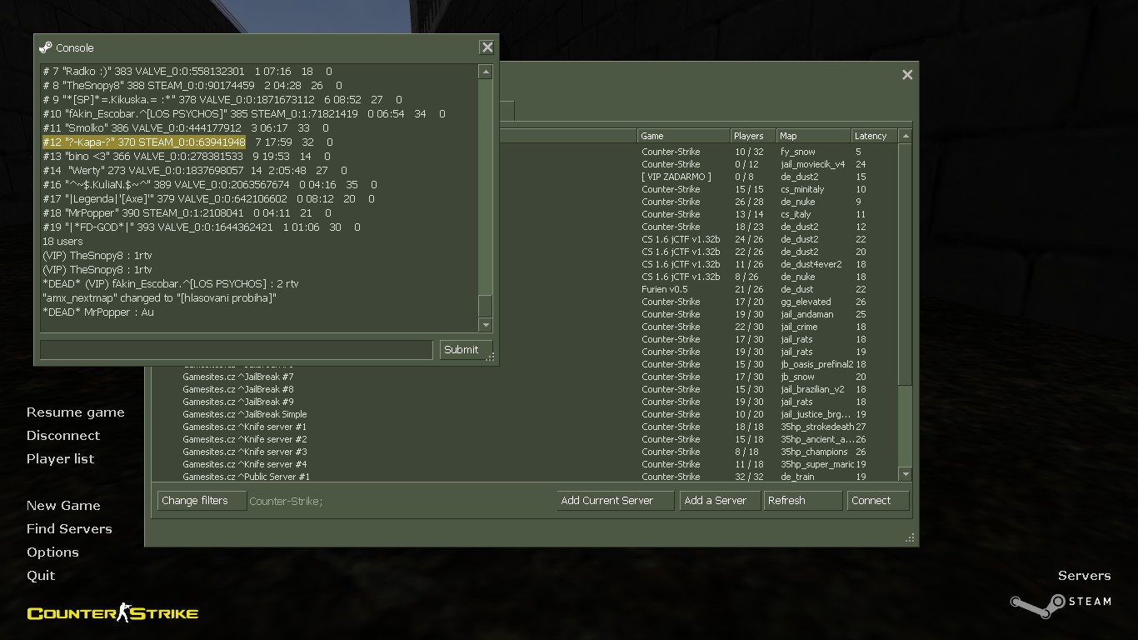Select Resume game from main menu
The width and height of the screenshot is (1138, 640).
point(75,412)
